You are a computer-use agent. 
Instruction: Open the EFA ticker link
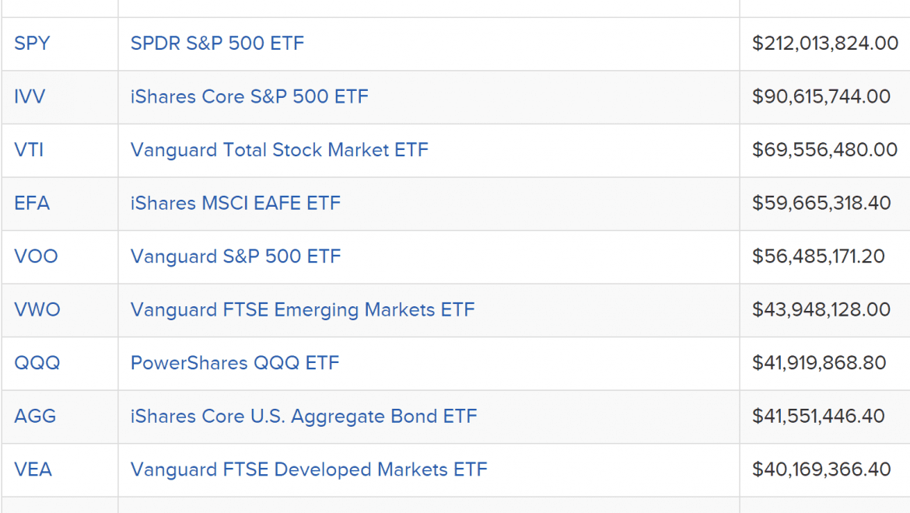point(32,203)
